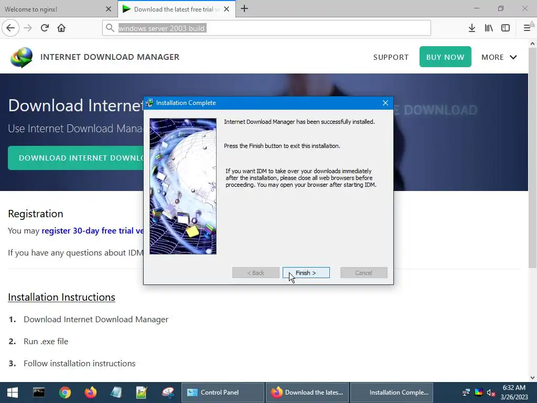This screenshot has height=403, width=537.
Task: Select the Download the latest free trial tab
Action: [177, 9]
